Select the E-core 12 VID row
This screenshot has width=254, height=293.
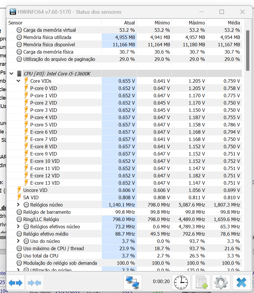point(124,176)
